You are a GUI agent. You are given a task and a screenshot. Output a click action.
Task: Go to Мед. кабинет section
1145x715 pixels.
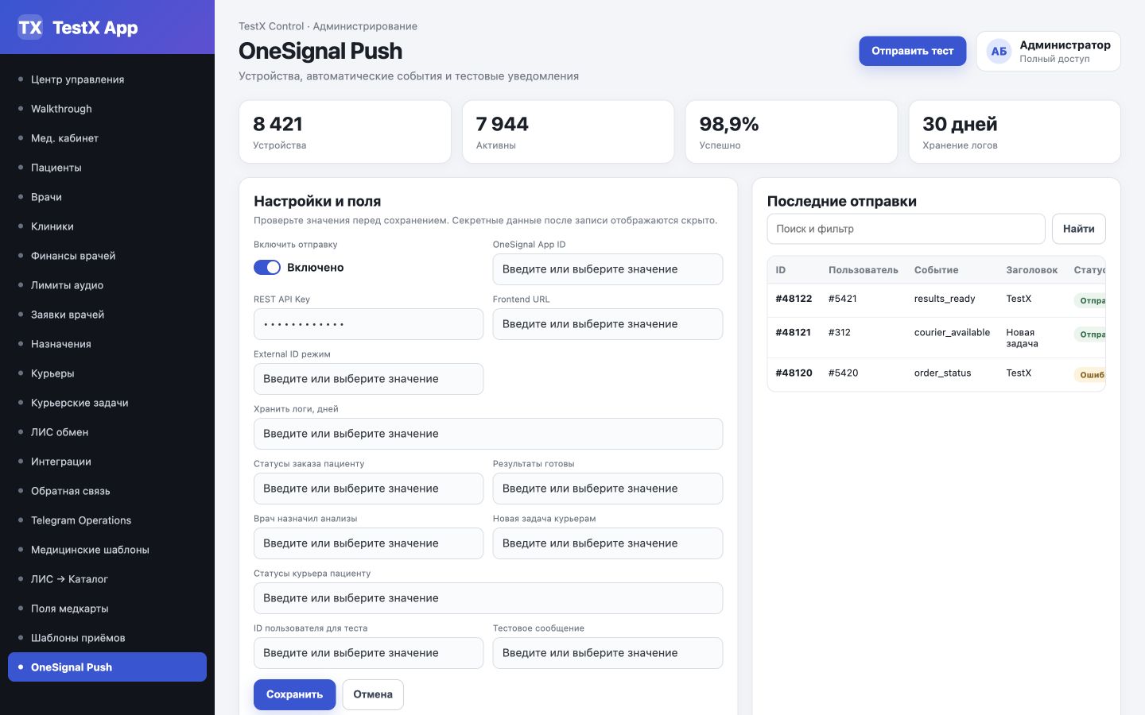tap(107, 138)
